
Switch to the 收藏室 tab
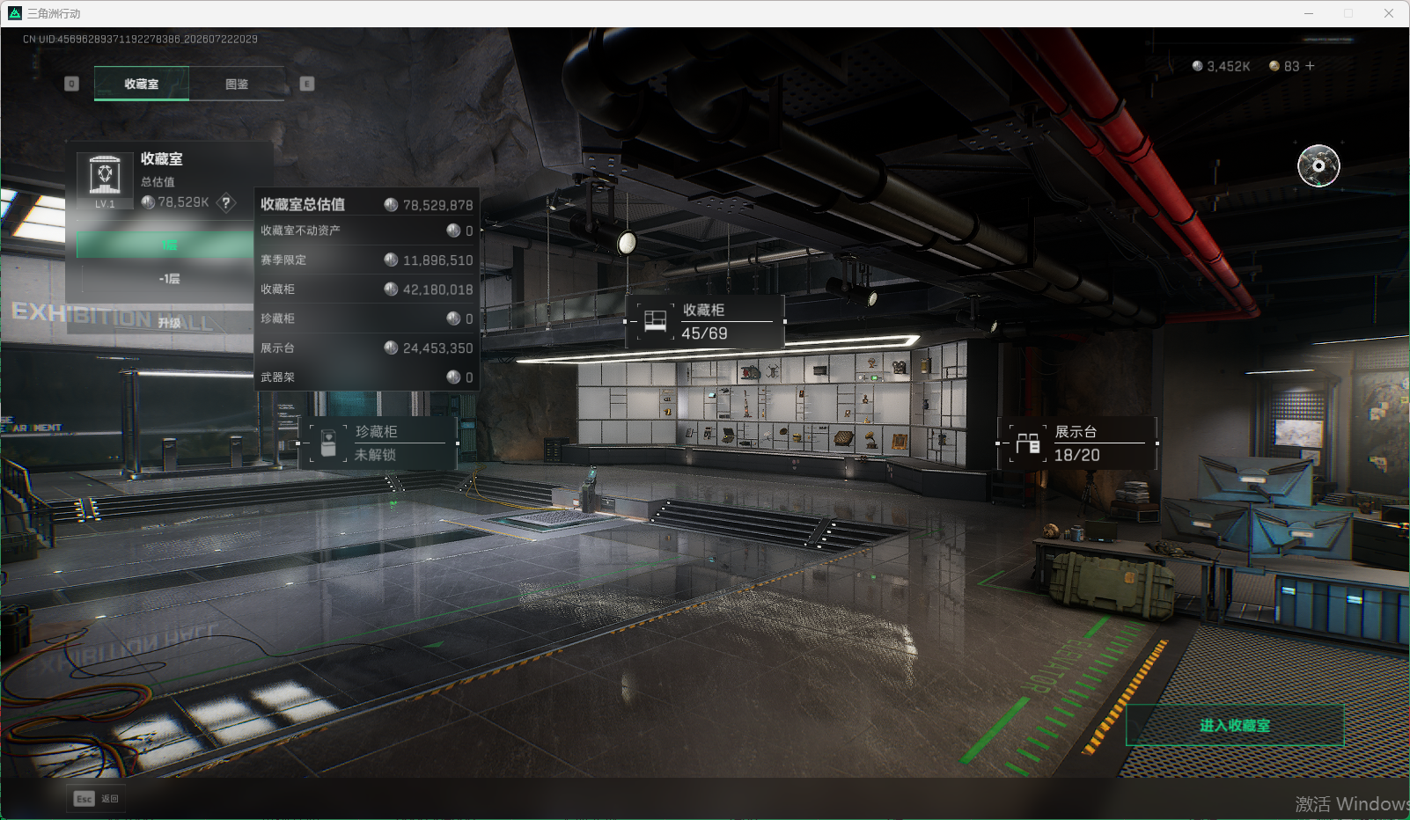point(142,84)
